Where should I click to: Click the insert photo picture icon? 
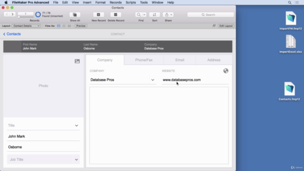click(x=77, y=61)
